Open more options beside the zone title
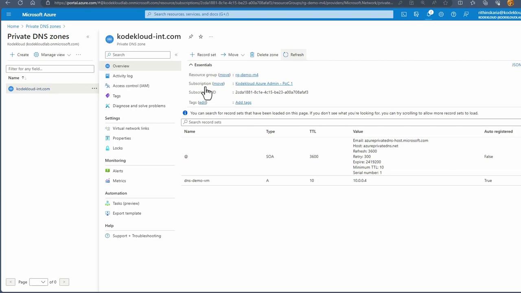The height and width of the screenshot is (293, 521). (211, 37)
